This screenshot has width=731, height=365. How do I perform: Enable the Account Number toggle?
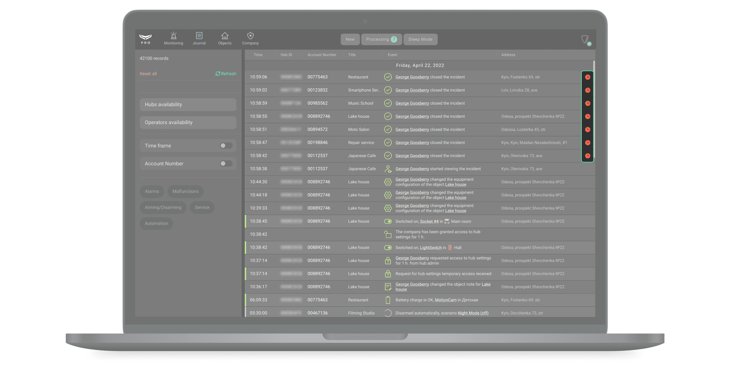coord(226,164)
